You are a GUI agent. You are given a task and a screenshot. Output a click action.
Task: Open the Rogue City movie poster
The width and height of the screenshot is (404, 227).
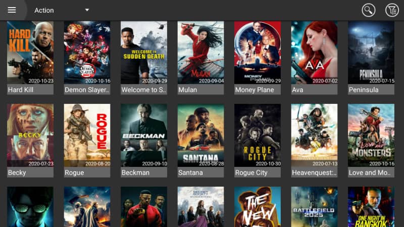point(258,135)
